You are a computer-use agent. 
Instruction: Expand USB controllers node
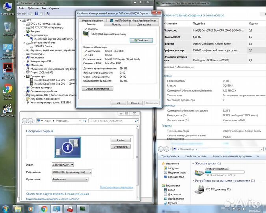(24, 61)
